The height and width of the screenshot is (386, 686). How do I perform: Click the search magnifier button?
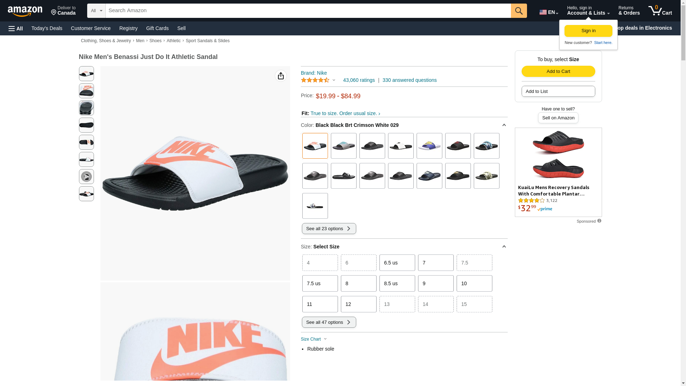point(518,11)
